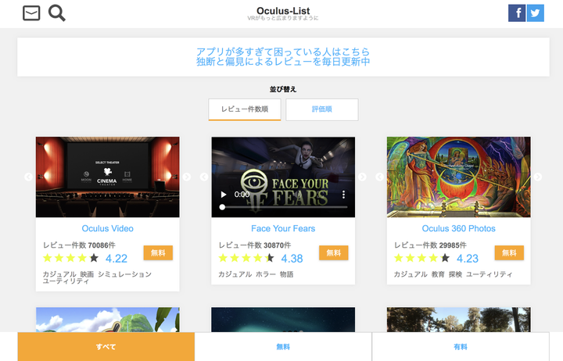This screenshot has width=563, height=361.
Task: Select the 映画 genre tag
Action: pos(87,274)
